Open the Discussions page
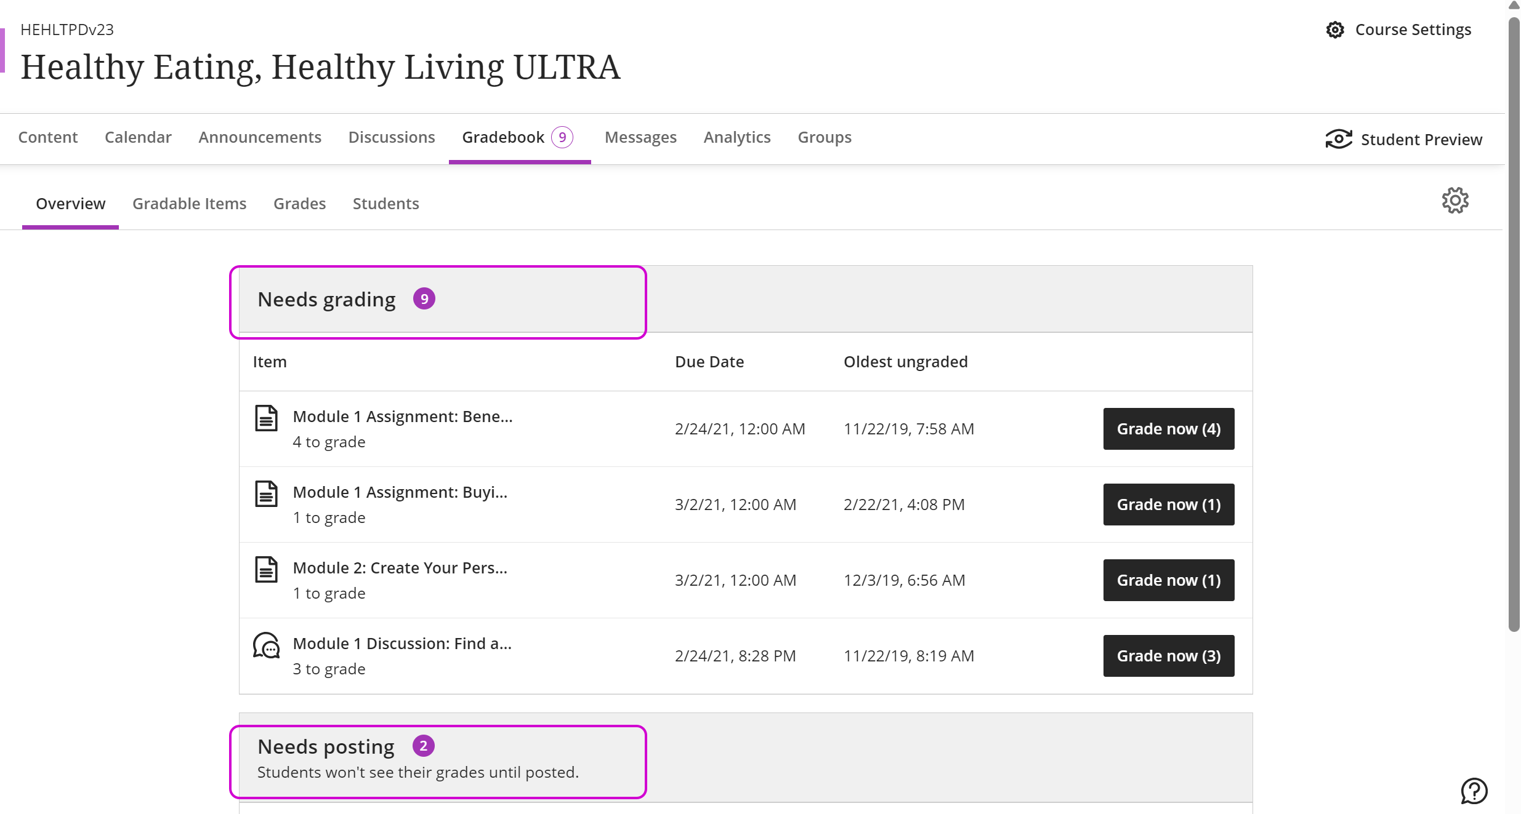1521x814 pixels. click(x=392, y=137)
